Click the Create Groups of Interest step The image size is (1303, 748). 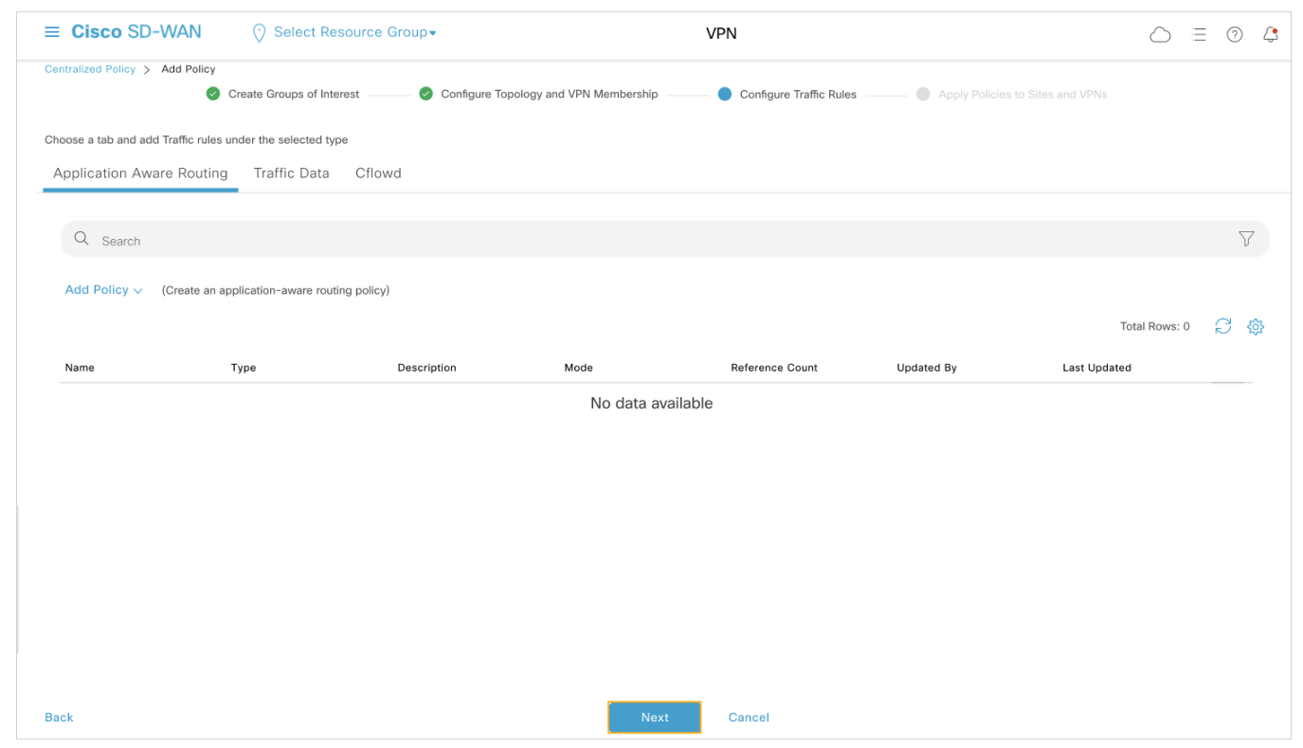pyautogui.click(x=293, y=95)
